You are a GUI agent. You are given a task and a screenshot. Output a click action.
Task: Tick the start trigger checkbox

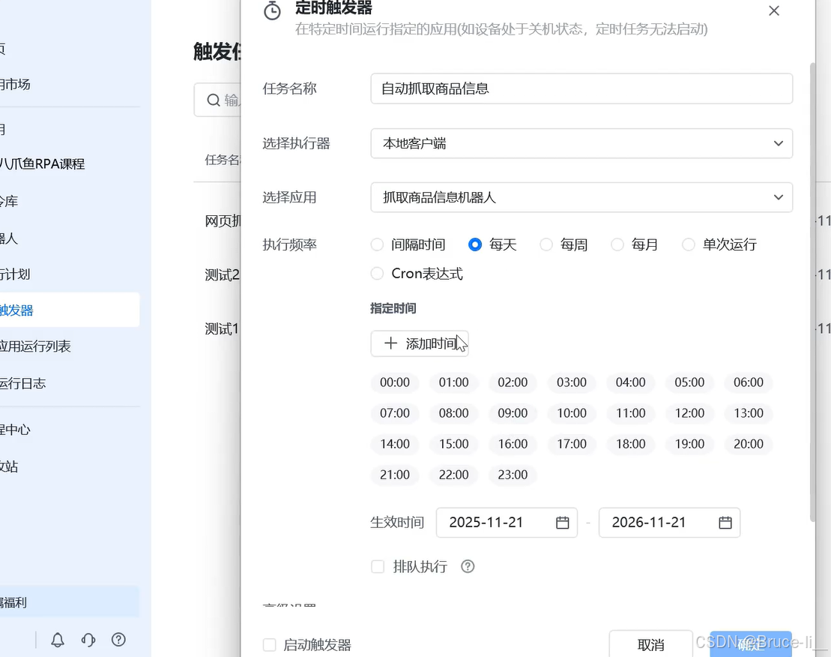coord(269,645)
